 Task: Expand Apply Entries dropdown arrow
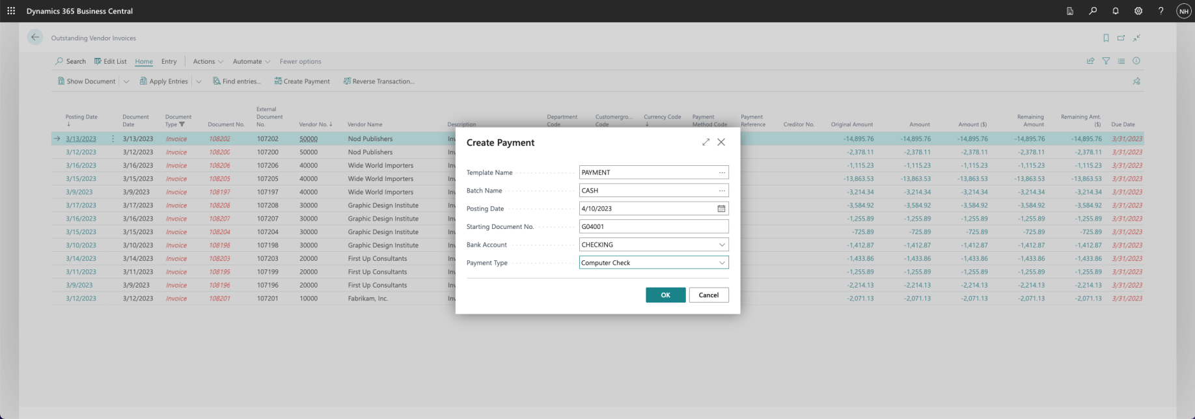click(199, 81)
